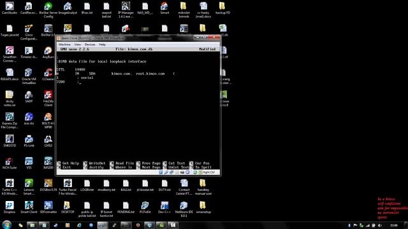This screenshot has height=229, width=408.
Task: Open the simansetup folder
Action: point(203,207)
